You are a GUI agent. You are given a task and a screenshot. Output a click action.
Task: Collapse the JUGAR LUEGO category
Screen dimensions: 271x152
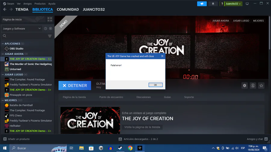3,74
